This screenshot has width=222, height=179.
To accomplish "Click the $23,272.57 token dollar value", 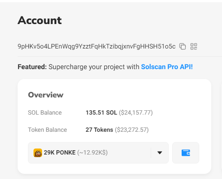I will [132, 130].
